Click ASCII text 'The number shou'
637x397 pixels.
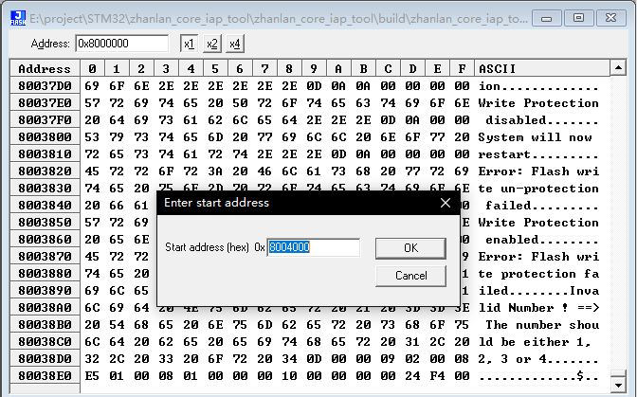point(542,325)
